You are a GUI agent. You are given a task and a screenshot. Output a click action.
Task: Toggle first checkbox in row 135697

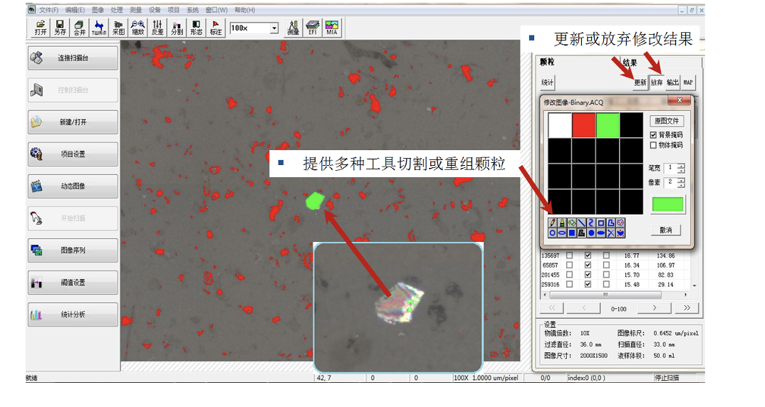569,255
